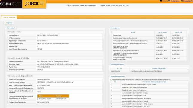Screen dimensions: 193x108
Task: Click Calificación y Evaluación de propuestas row
Action: pyautogui.click(x=149, y=54)
